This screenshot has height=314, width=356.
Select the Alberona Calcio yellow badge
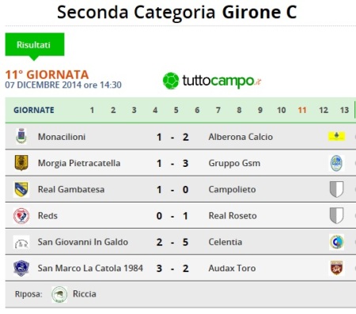coord(336,136)
